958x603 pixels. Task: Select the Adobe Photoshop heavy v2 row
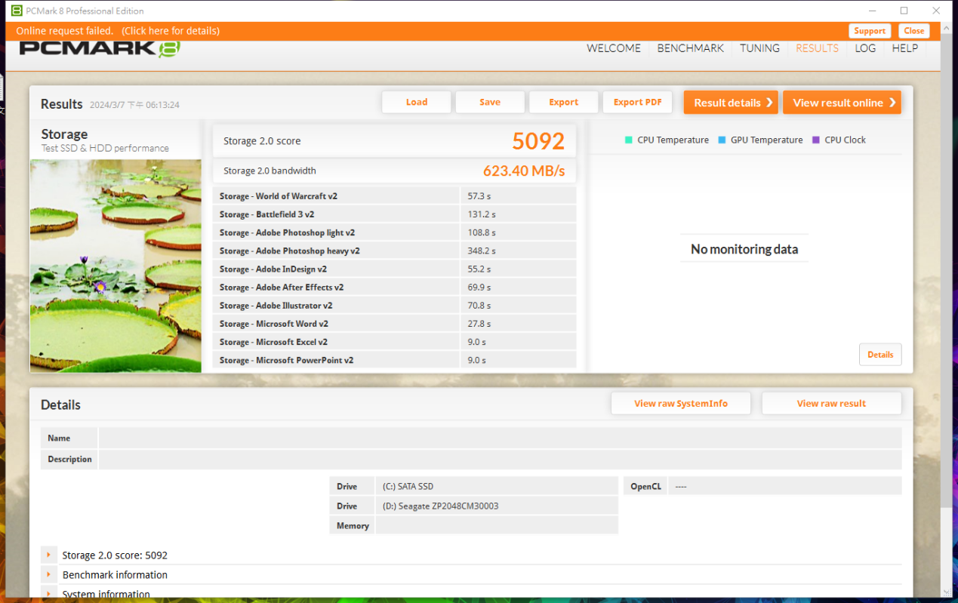[x=394, y=251]
